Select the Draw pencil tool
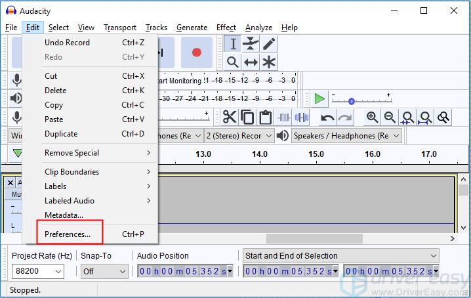 [x=269, y=44]
